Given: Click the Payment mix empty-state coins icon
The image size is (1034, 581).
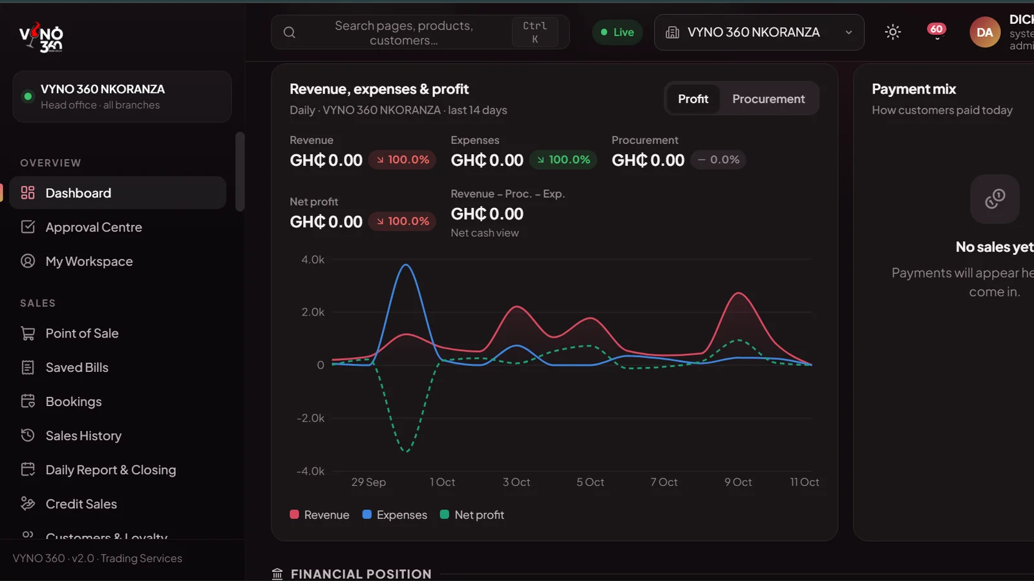Looking at the screenshot, I should click(x=995, y=199).
